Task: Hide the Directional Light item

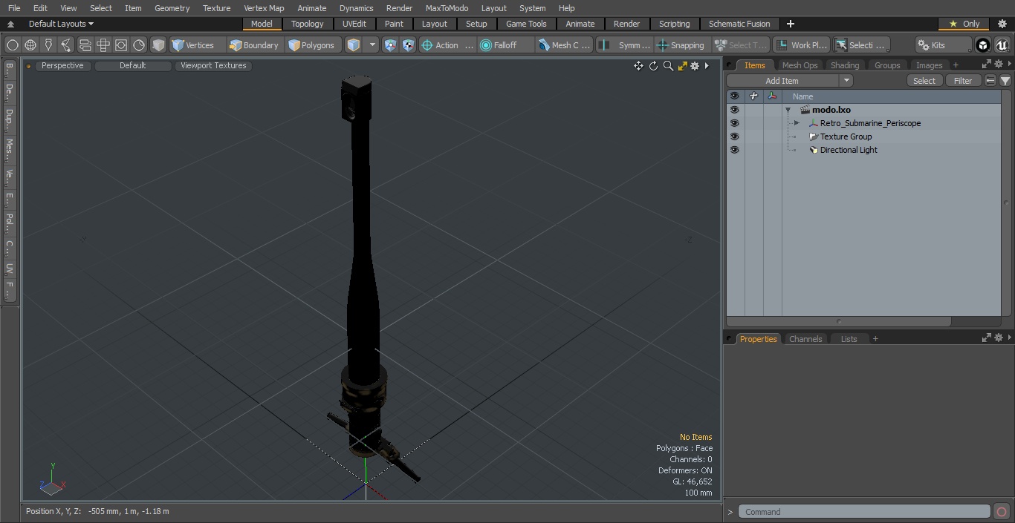Action: point(734,150)
